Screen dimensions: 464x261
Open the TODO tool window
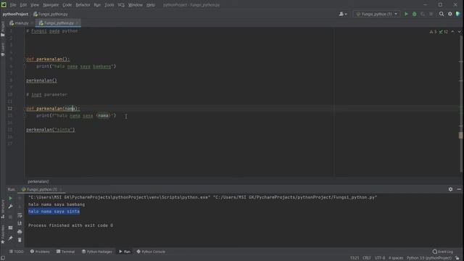16,252
